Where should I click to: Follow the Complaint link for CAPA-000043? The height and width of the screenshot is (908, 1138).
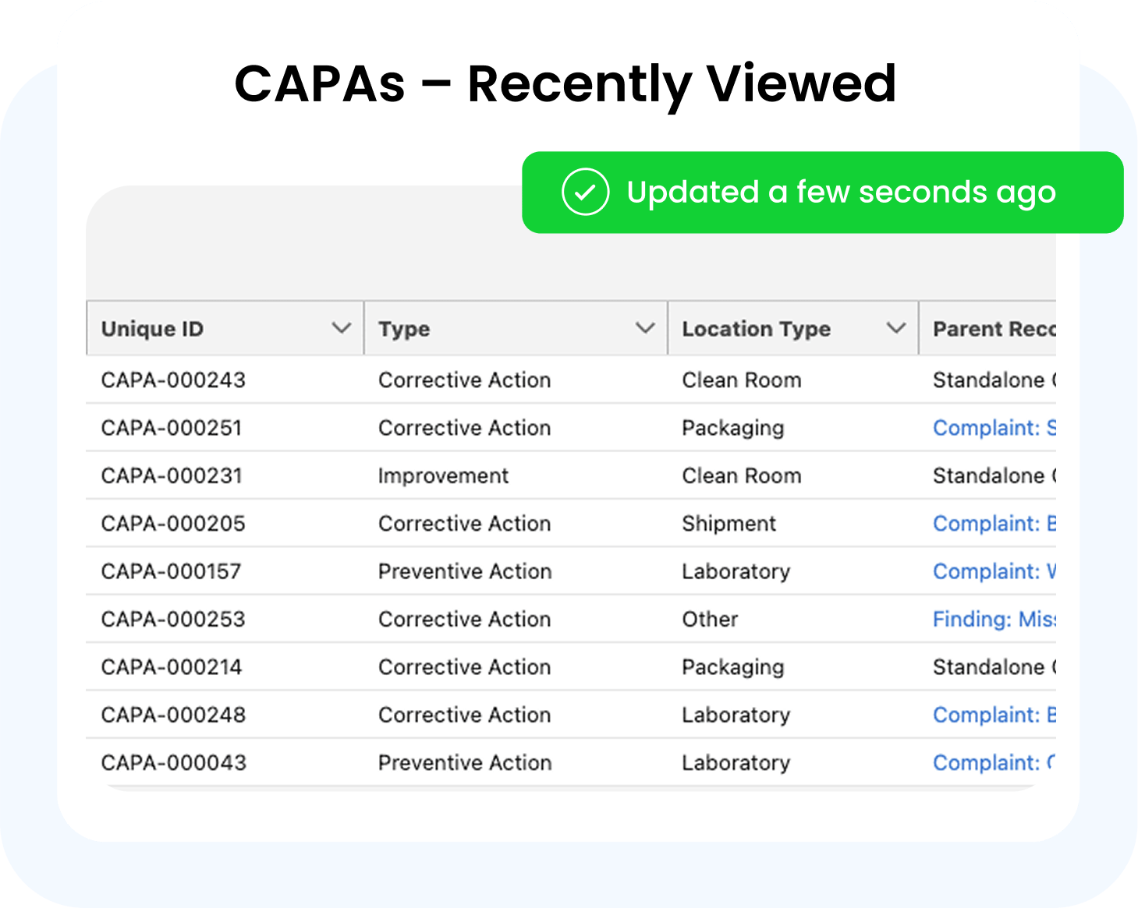(994, 763)
